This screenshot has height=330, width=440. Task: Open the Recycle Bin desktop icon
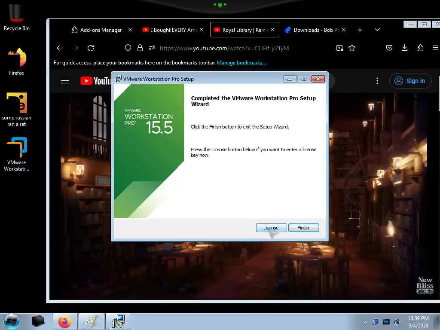tap(17, 17)
